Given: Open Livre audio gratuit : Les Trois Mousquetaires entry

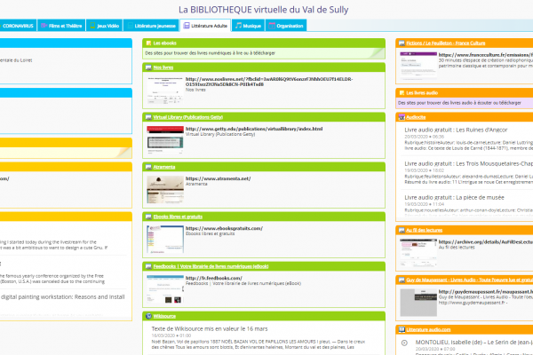Looking at the screenshot, I should point(469,163).
